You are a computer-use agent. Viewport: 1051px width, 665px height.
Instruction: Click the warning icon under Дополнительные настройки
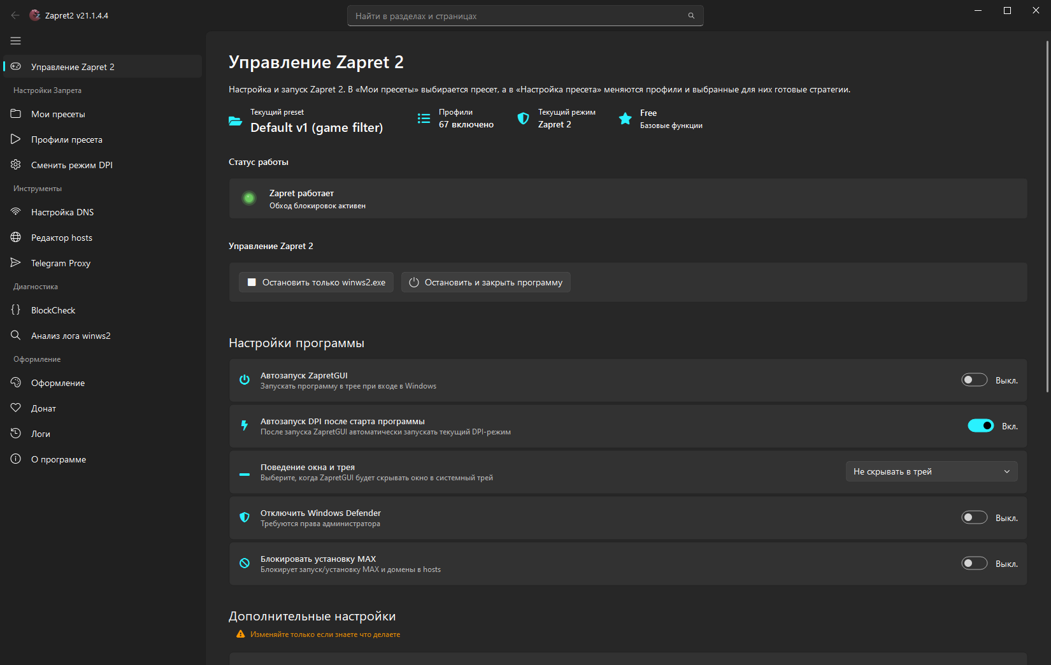[x=241, y=634]
